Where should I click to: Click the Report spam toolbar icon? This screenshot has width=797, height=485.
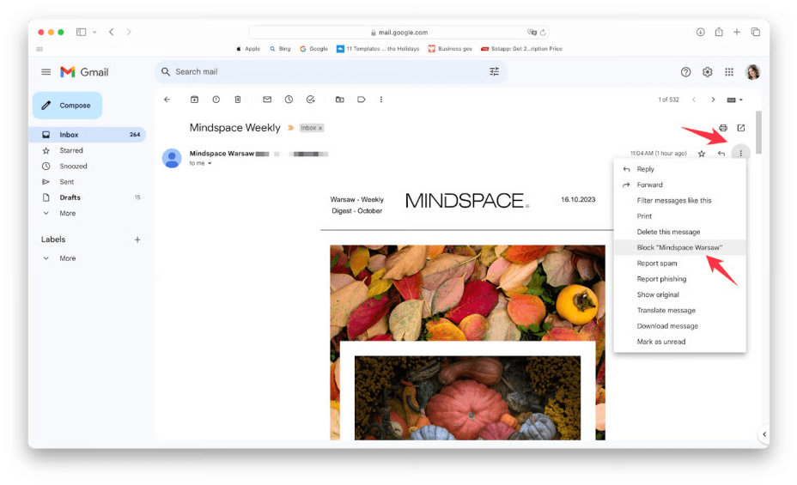click(216, 100)
